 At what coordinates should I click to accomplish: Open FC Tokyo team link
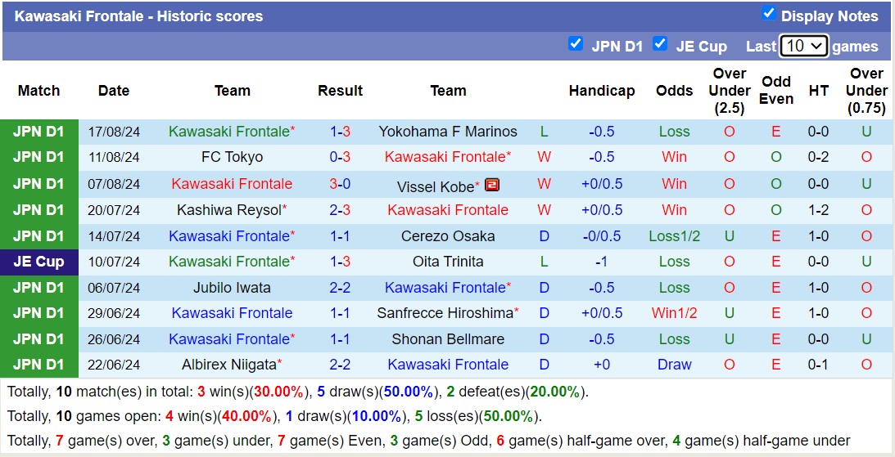(232, 157)
